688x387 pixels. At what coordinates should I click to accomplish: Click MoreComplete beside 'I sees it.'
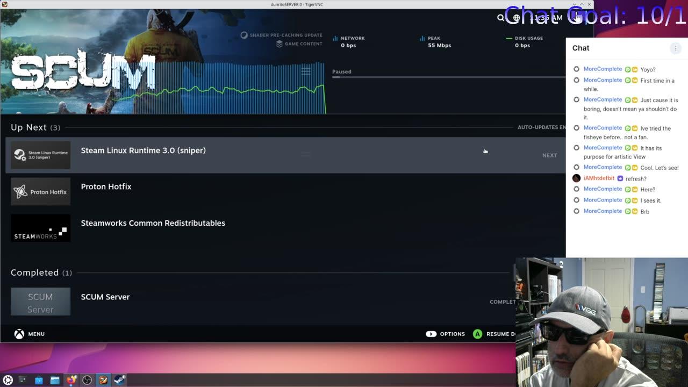[603, 200]
